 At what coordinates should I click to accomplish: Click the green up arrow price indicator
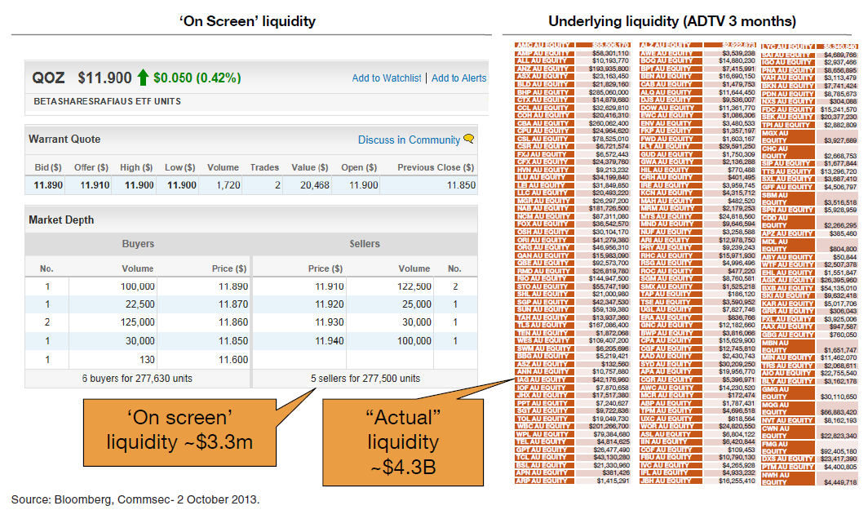click(143, 78)
